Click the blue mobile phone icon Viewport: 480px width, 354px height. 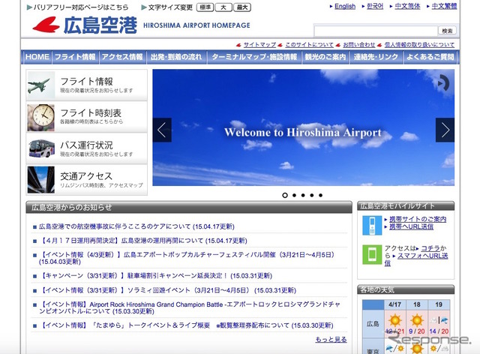[x=372, y=226]
